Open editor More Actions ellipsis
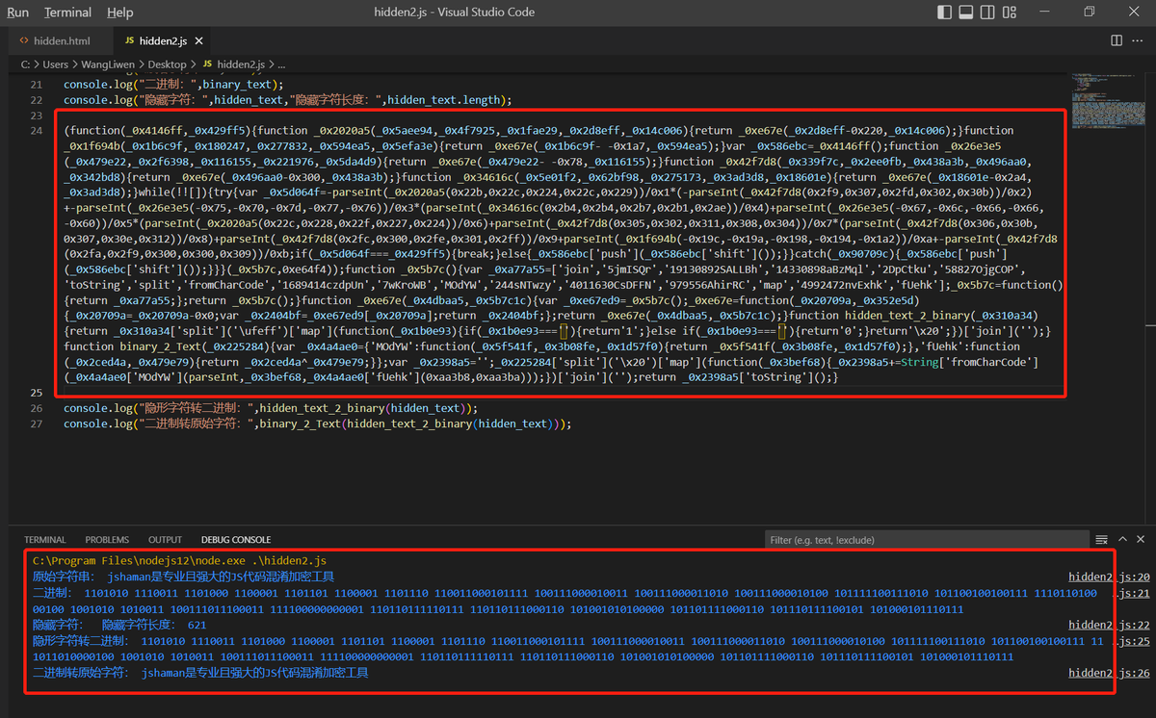This screenshot has width=1156, height=718. [x=1140, y=40]
